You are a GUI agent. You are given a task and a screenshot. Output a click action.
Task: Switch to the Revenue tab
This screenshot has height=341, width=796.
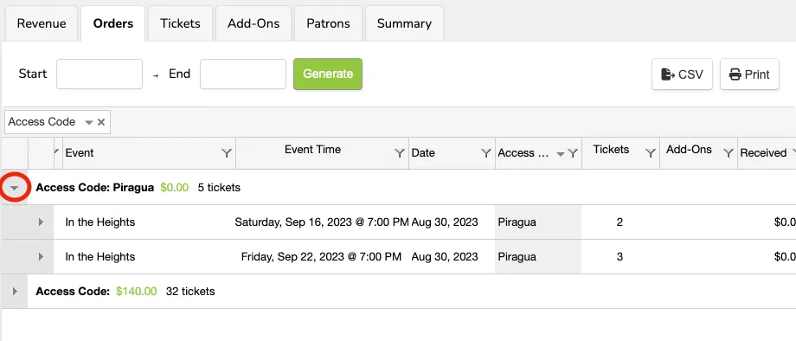point(42,23)
